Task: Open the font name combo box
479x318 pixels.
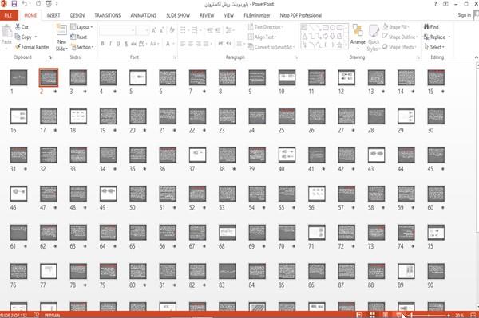Action: coord(117,30)
